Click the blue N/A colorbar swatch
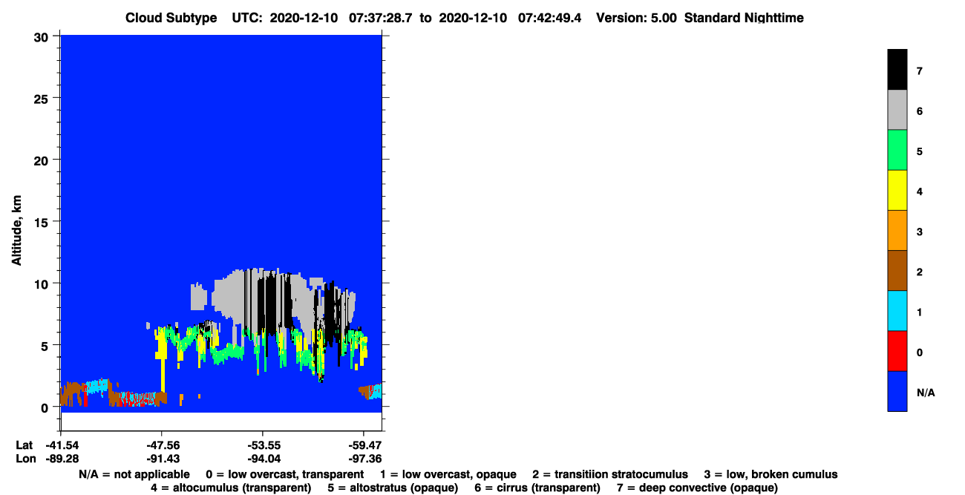The width and height of the screenshot is (965, 495). [897, 391]
